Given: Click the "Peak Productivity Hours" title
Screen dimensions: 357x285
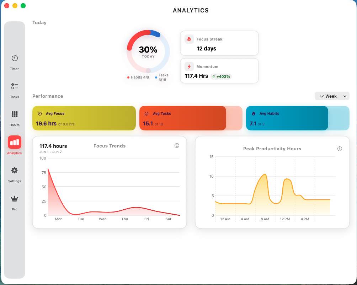Looking at the screenshot, I should [272, 149].
